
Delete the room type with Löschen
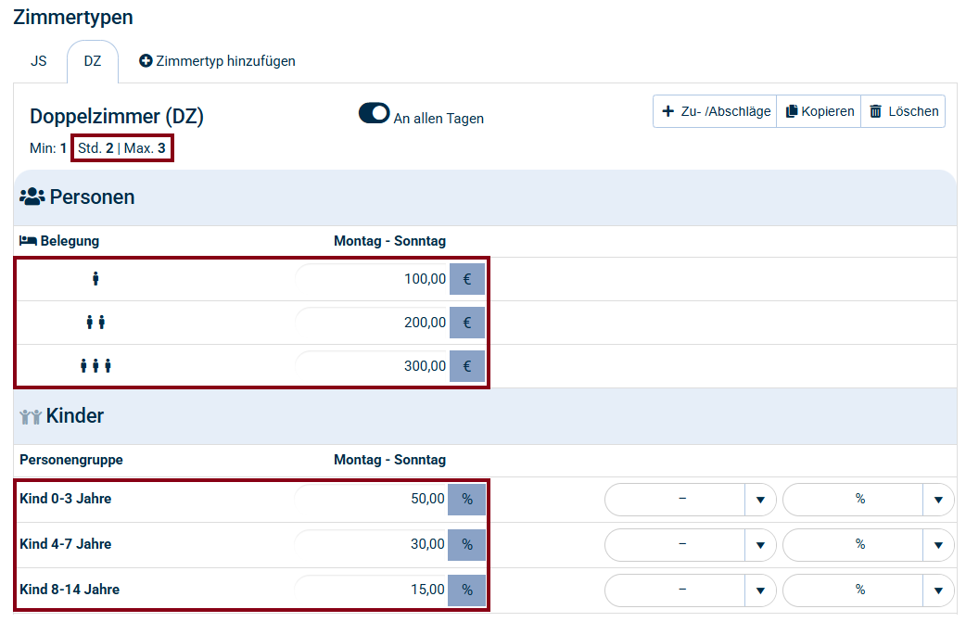click(903, 111)
